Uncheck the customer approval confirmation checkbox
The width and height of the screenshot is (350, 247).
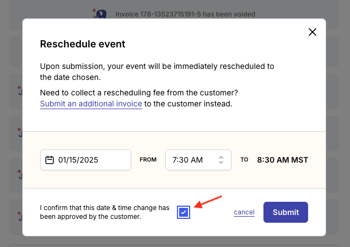pos(184,212)
